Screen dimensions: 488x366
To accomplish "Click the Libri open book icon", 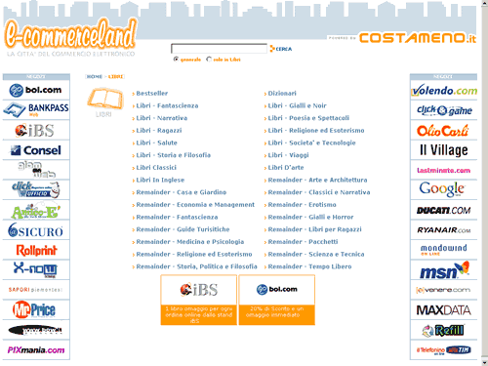I will (105, 99).
